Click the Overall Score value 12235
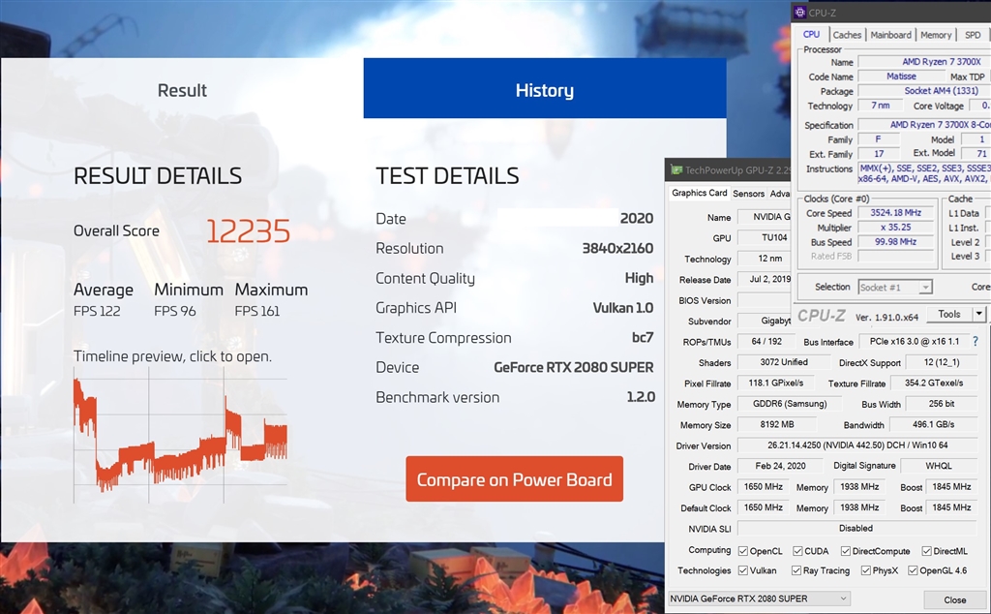Viewport: 991px width, 614px height. [x=249, y=231]
